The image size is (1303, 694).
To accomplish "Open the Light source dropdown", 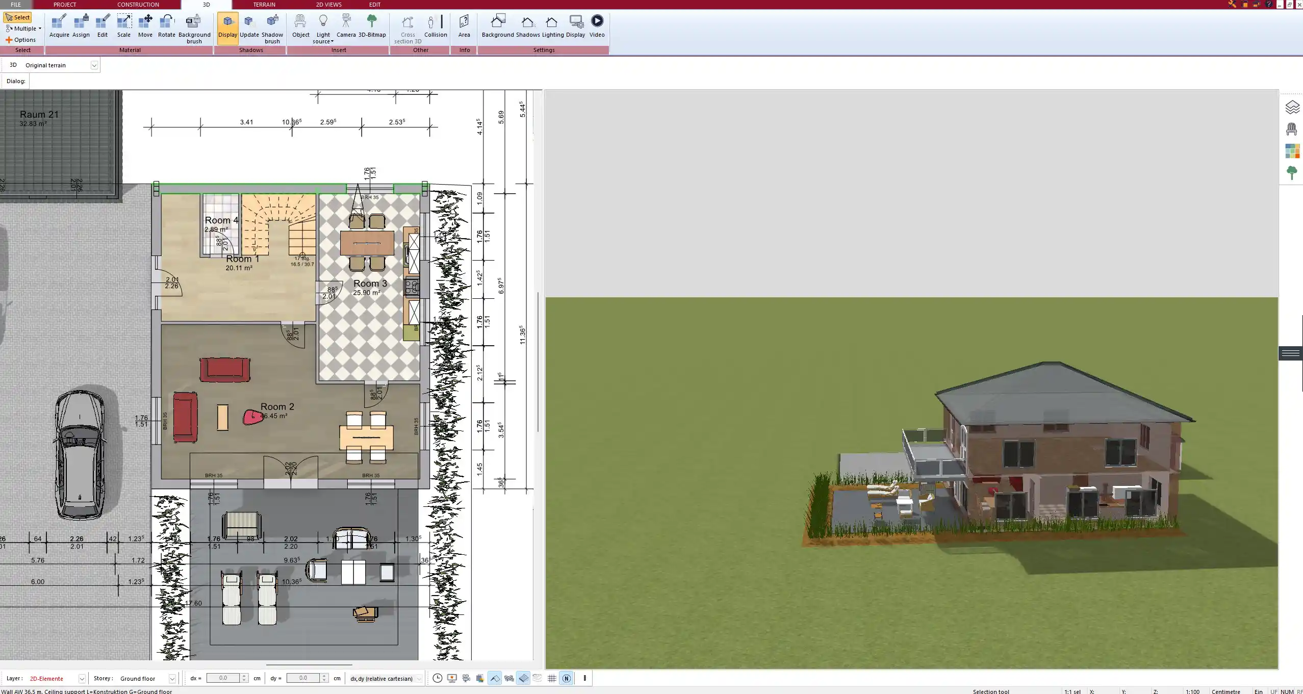I will click(x=323, y=29).
